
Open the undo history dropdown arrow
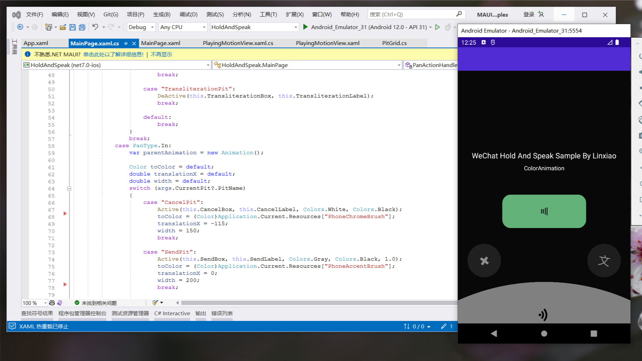click(103, 27)
